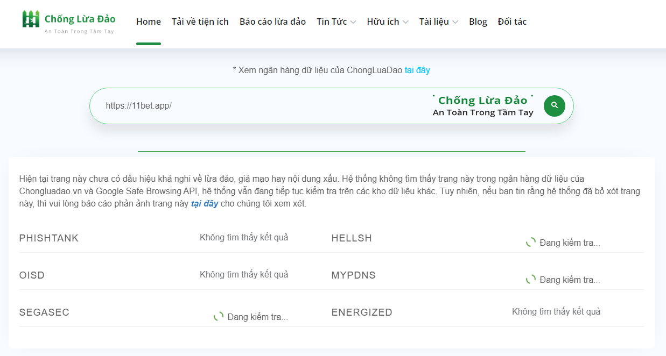This screenshot has height=356, width=666.
Task: Click the HELLSH loading spinner
Action: (x=531, y=243)
